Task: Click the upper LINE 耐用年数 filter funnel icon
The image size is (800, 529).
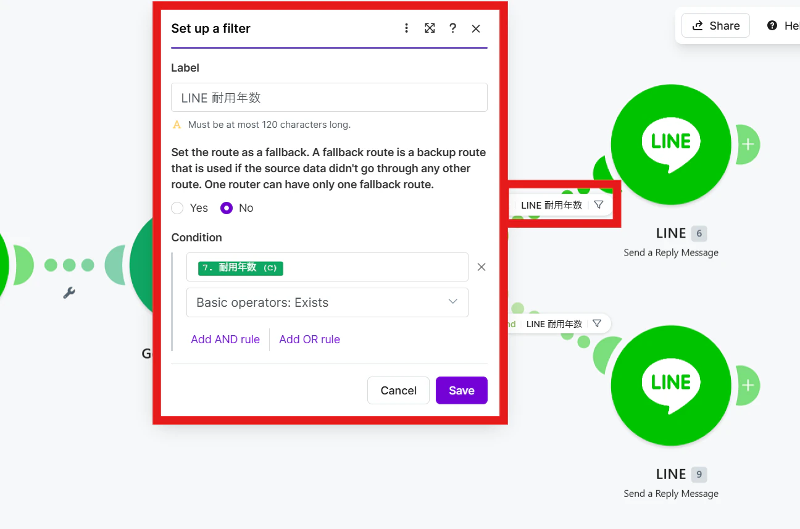Action: pos(598,205)
